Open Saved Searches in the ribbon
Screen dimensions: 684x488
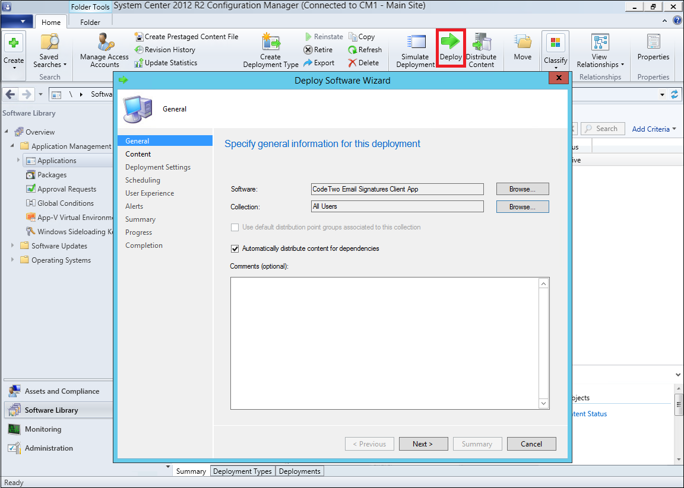click(50, 50)
